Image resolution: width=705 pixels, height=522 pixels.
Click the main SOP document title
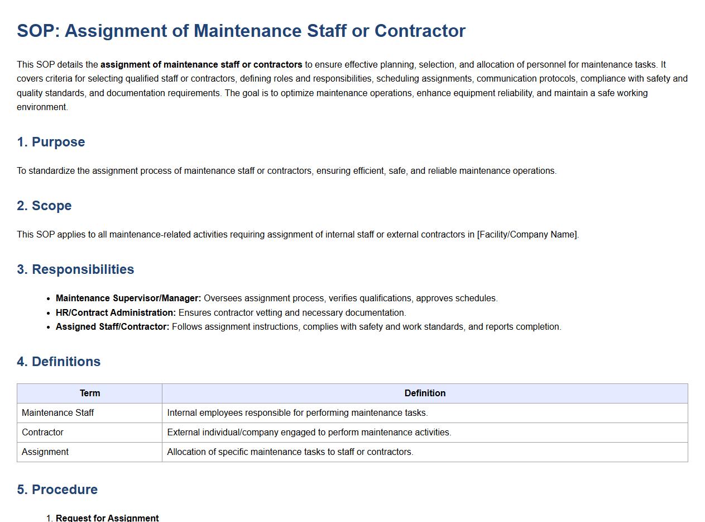241,31
